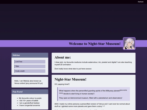Click the 'About me:' heading
Viewport: 147px width, 110px height.
(x=63, y=57)
